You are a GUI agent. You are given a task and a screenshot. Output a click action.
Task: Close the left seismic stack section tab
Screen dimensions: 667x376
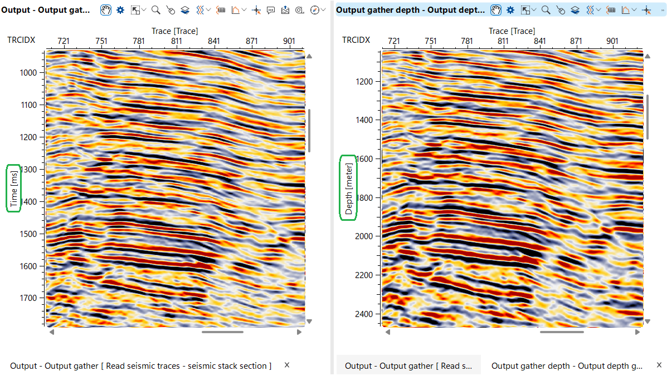(x=287, y=365)
